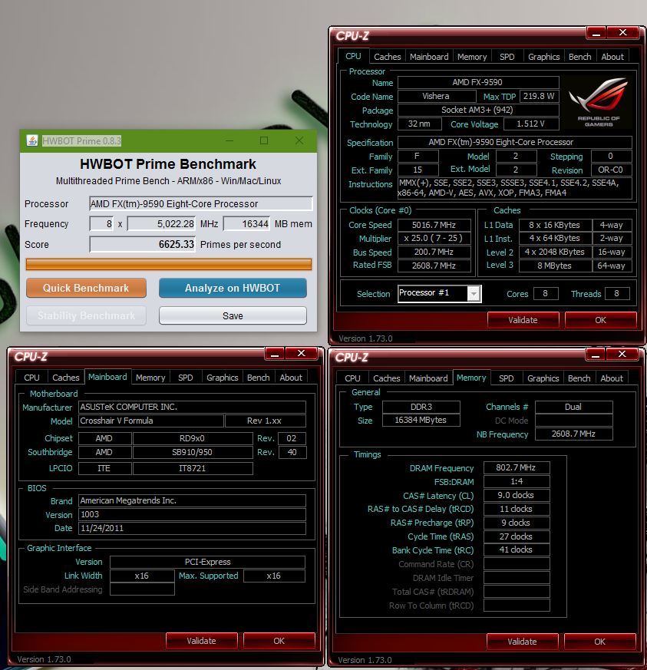This screenshot has width=647, height=670.
Task: Click the Save button in HWBOT Prime
Action: click(233, 315)
